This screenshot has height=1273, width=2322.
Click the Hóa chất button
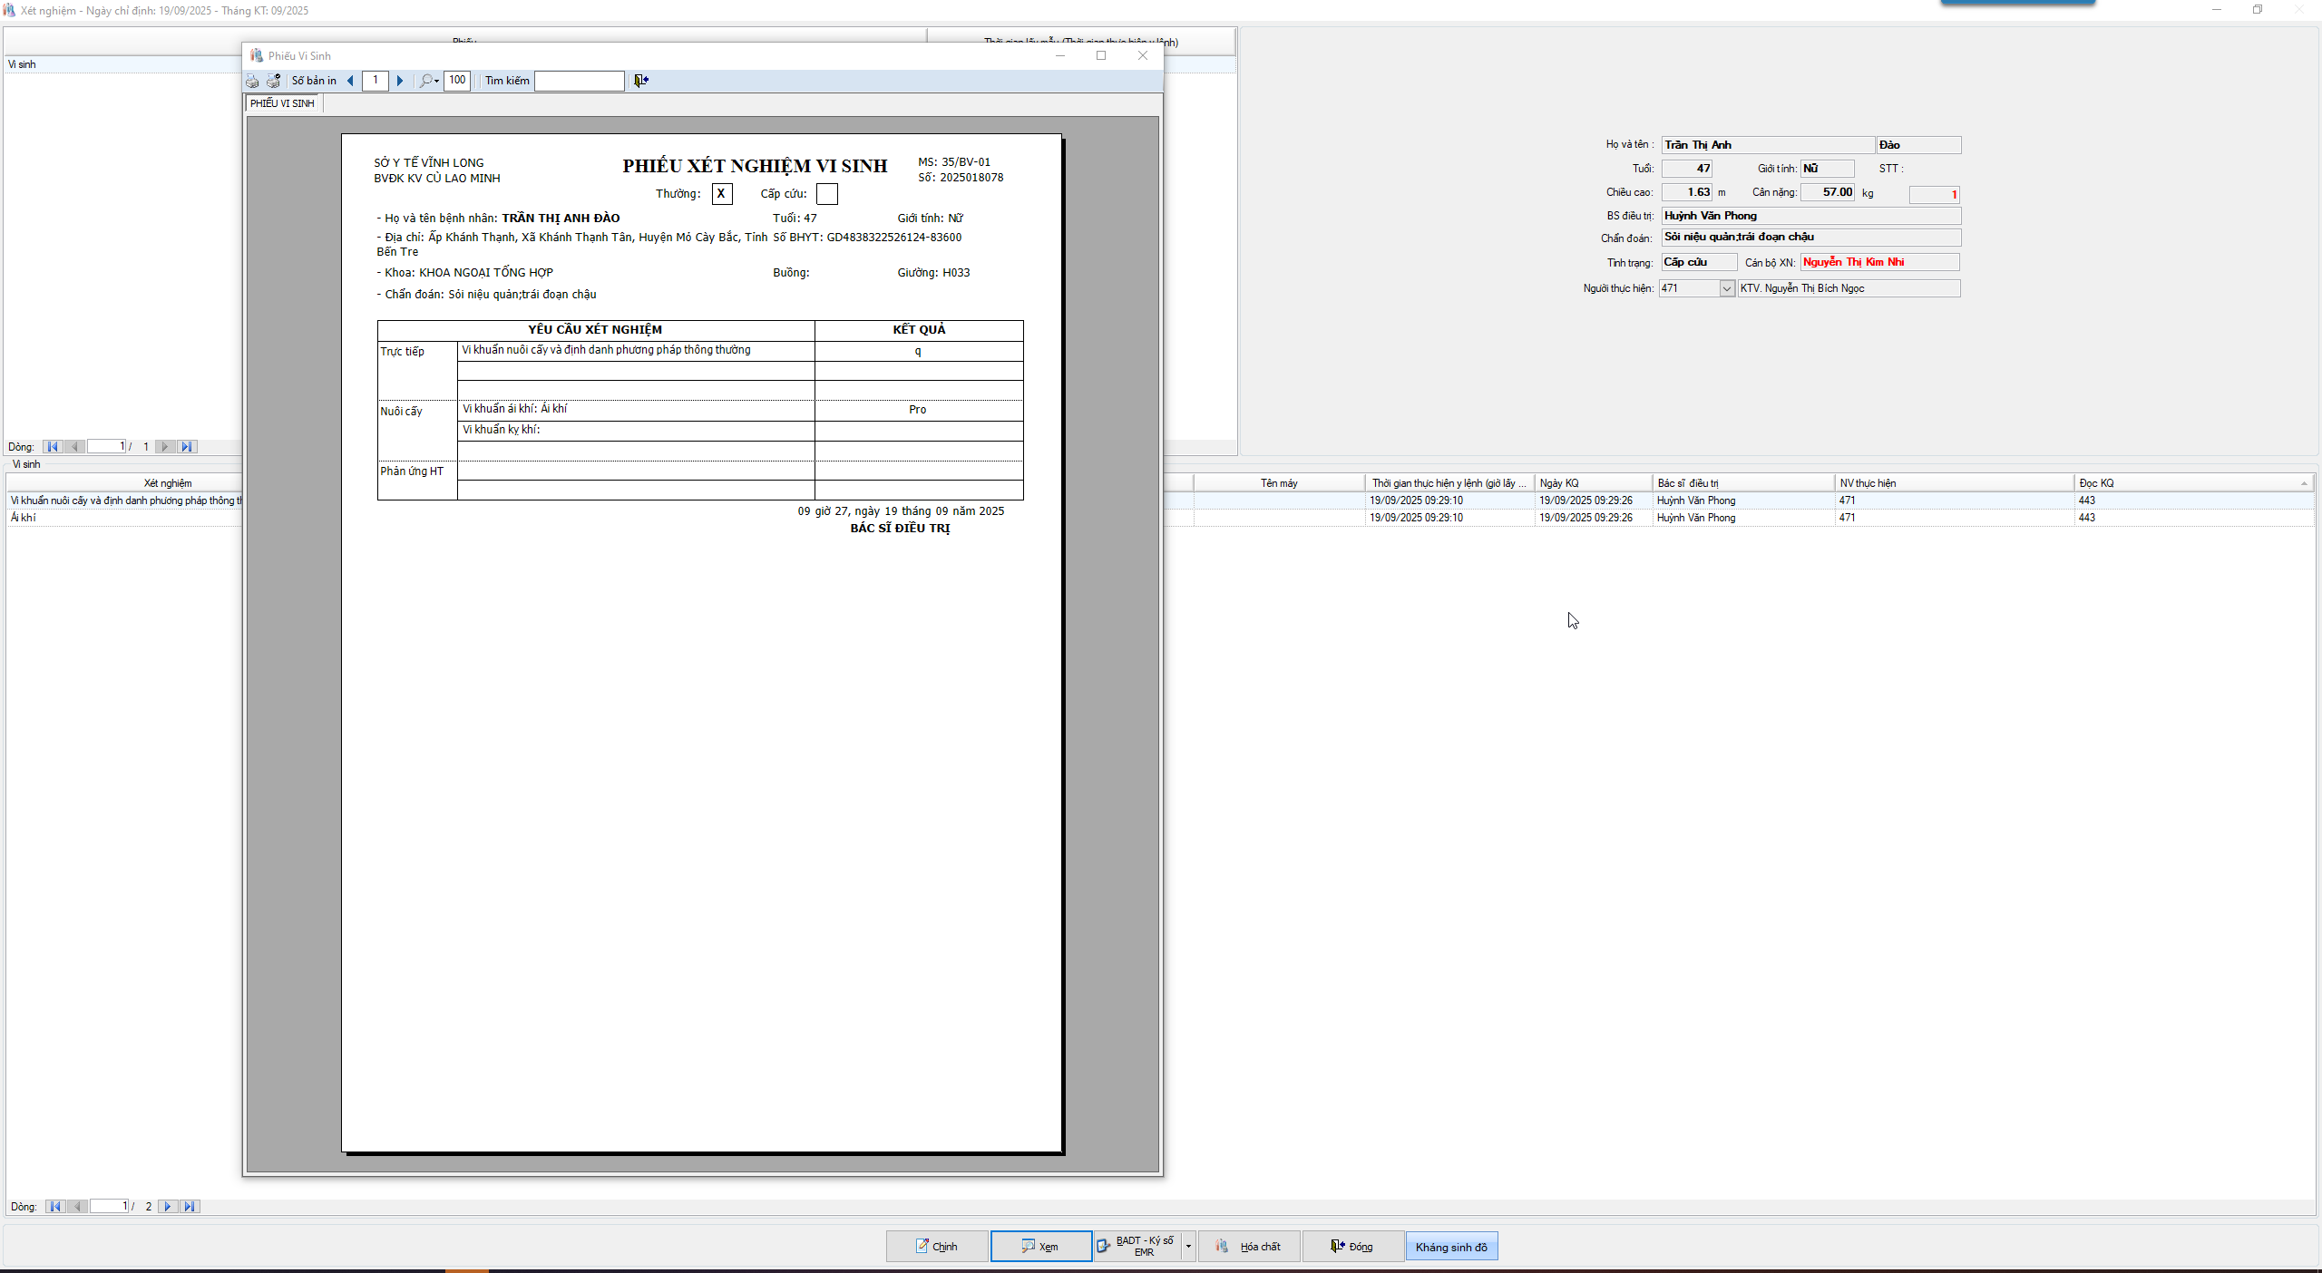point(1249,1247)
